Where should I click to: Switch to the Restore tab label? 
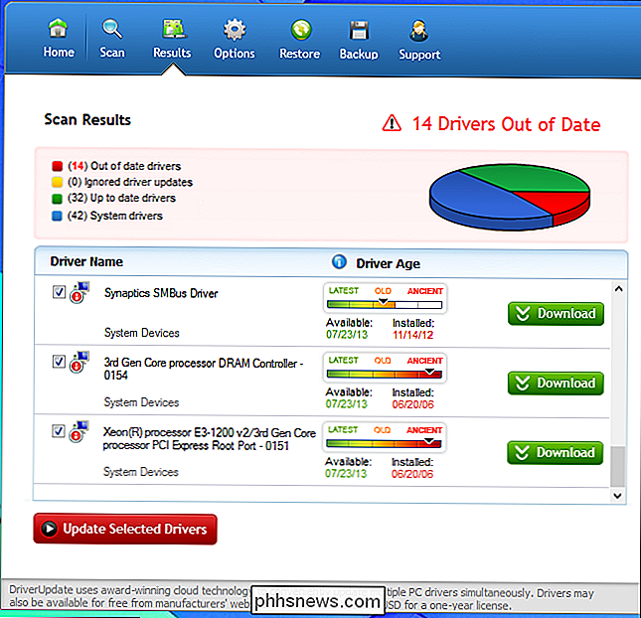(300, 54)
